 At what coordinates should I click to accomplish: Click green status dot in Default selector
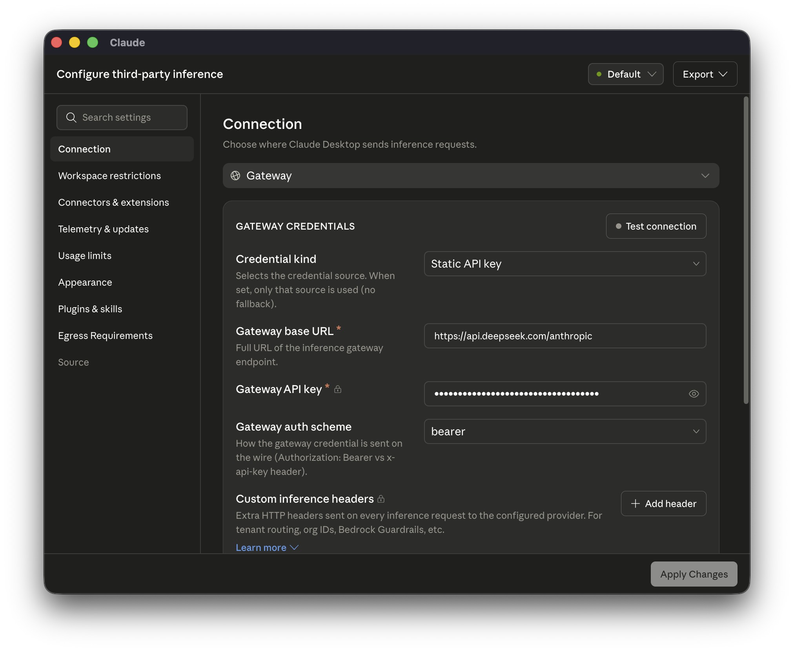(x=599, y=74)
